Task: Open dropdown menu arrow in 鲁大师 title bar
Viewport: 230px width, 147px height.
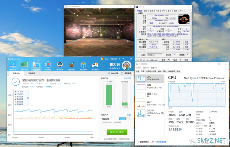Action: 123,59
